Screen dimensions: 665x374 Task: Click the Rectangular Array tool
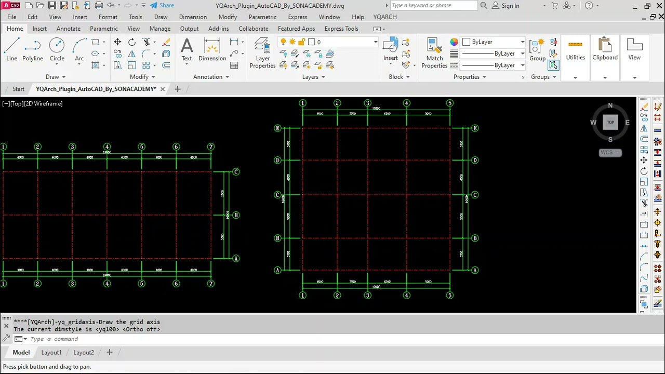click(x=147, y=65)
